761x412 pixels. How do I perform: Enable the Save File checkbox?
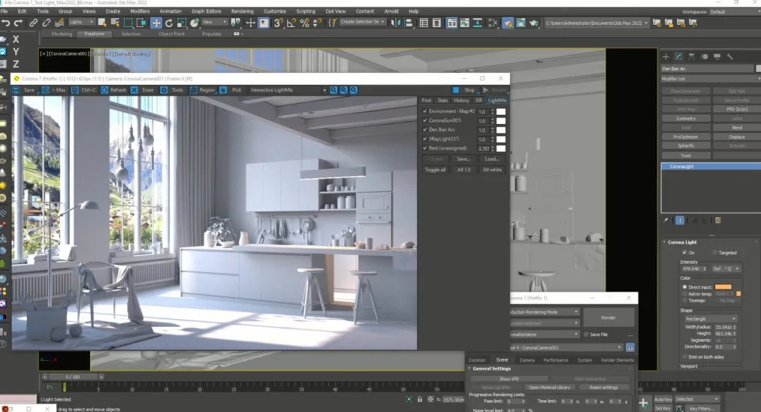(586, 335)
